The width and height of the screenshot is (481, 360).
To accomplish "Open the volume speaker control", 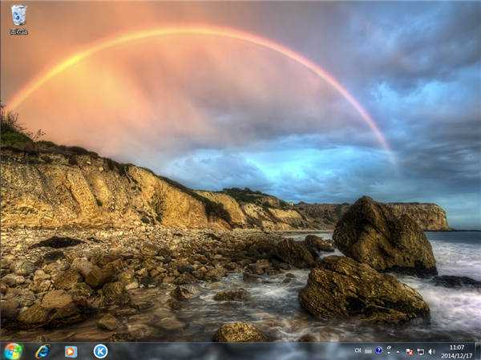I will [x=431, y=351].
